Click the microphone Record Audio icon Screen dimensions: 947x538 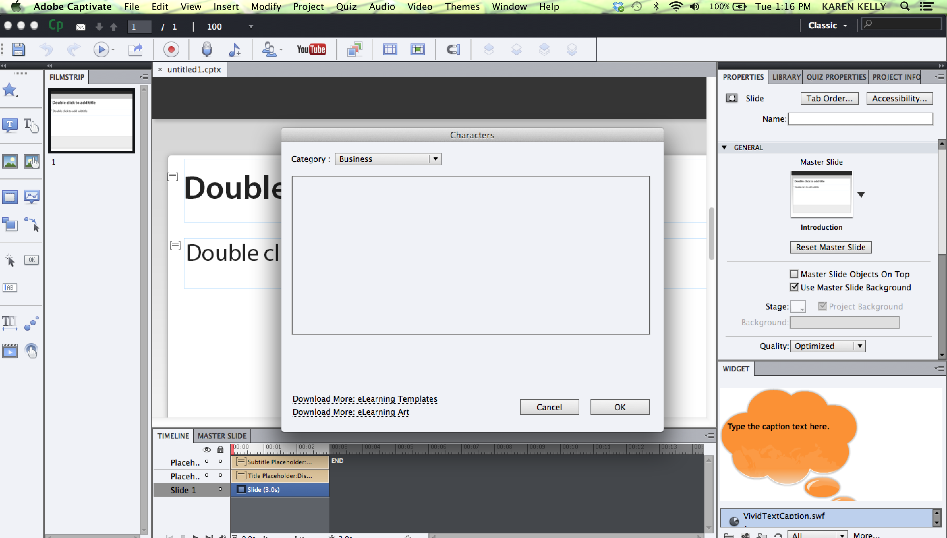(x=207, y=49)
